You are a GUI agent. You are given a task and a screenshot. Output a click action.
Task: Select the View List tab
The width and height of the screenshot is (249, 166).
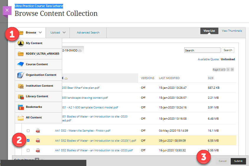209,31
